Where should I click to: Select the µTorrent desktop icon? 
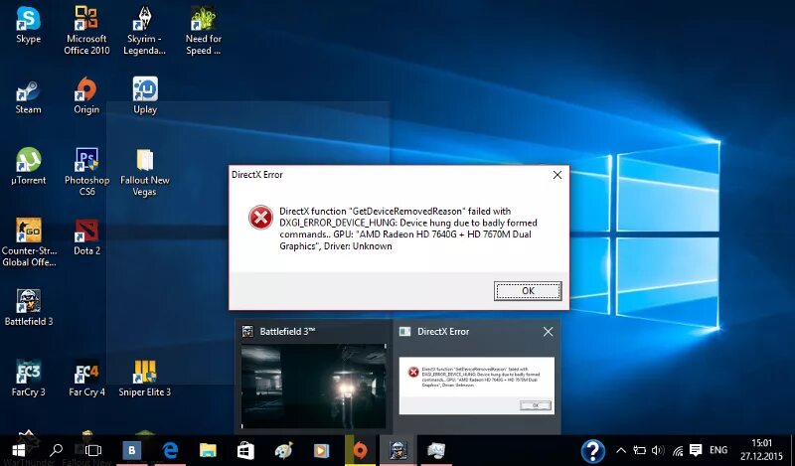click(x=29, y=166)
